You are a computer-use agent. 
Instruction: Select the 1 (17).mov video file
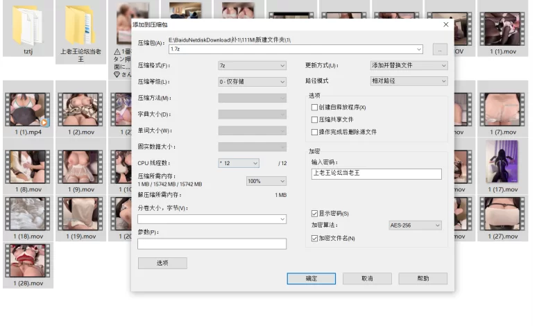click(502, 162)
